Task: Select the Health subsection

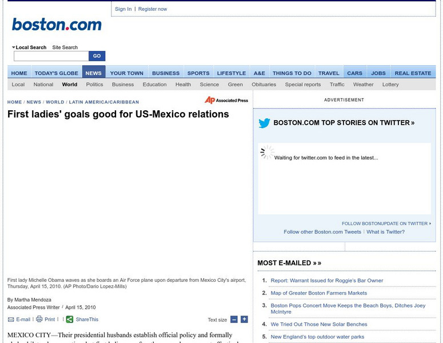Action: pos(183,85)
